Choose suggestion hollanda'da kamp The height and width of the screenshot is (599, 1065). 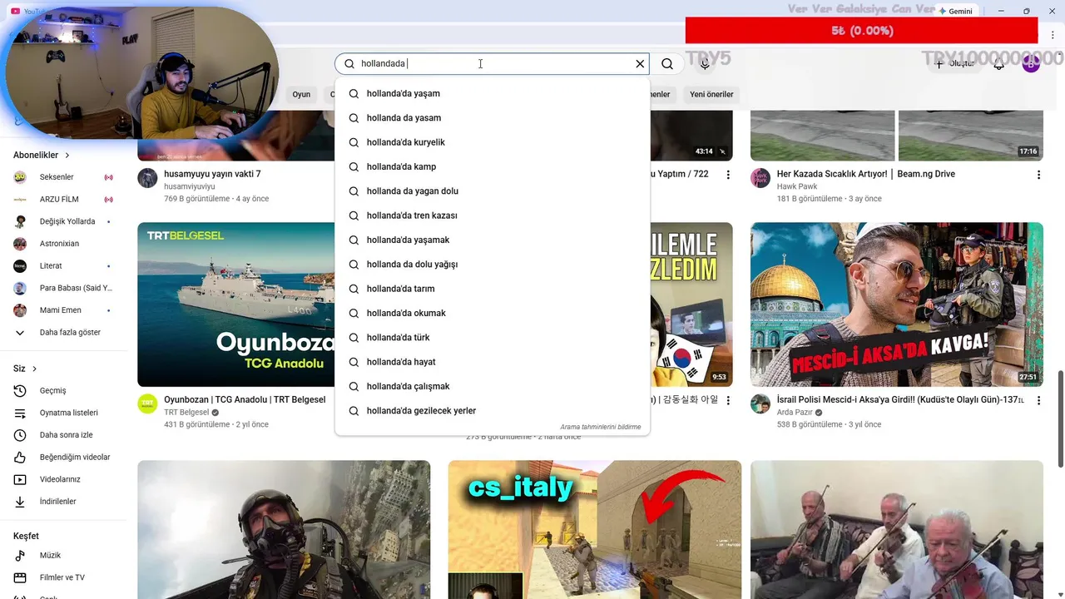click(492, 167)
